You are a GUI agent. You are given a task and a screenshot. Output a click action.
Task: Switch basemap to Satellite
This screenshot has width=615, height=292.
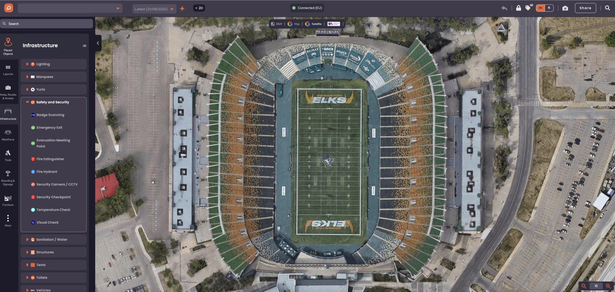(313, 24)
